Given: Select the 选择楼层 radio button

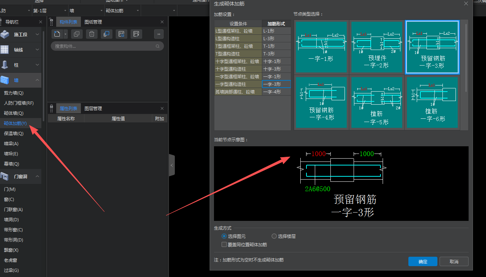Looking at the screenshot, I should click(x=274, y=236).
